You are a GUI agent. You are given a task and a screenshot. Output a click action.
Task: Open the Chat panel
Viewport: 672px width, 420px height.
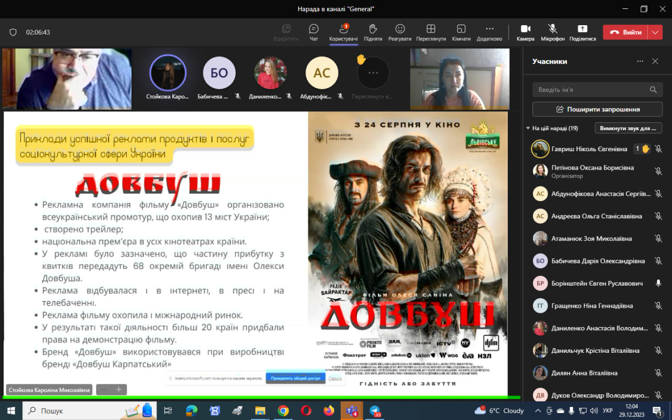click(x=313, y=31)
